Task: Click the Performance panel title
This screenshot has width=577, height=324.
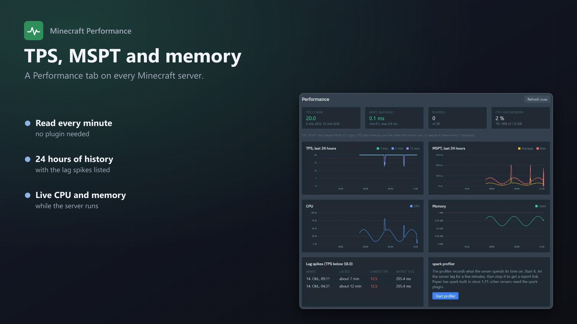Action: click(x=316, y=99)
